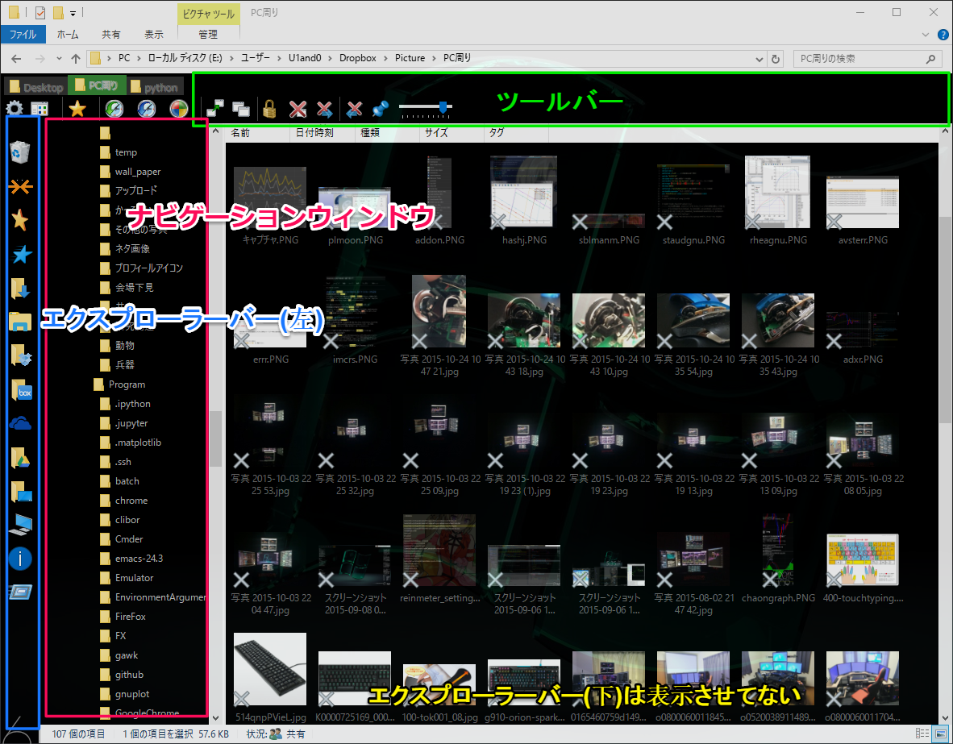The image size is (953, 744).
Task: Go up one folder with the up arrow
Action: (75, 59)
